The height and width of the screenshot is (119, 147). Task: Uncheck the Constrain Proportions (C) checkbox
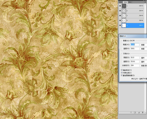(x=122, y=73)
